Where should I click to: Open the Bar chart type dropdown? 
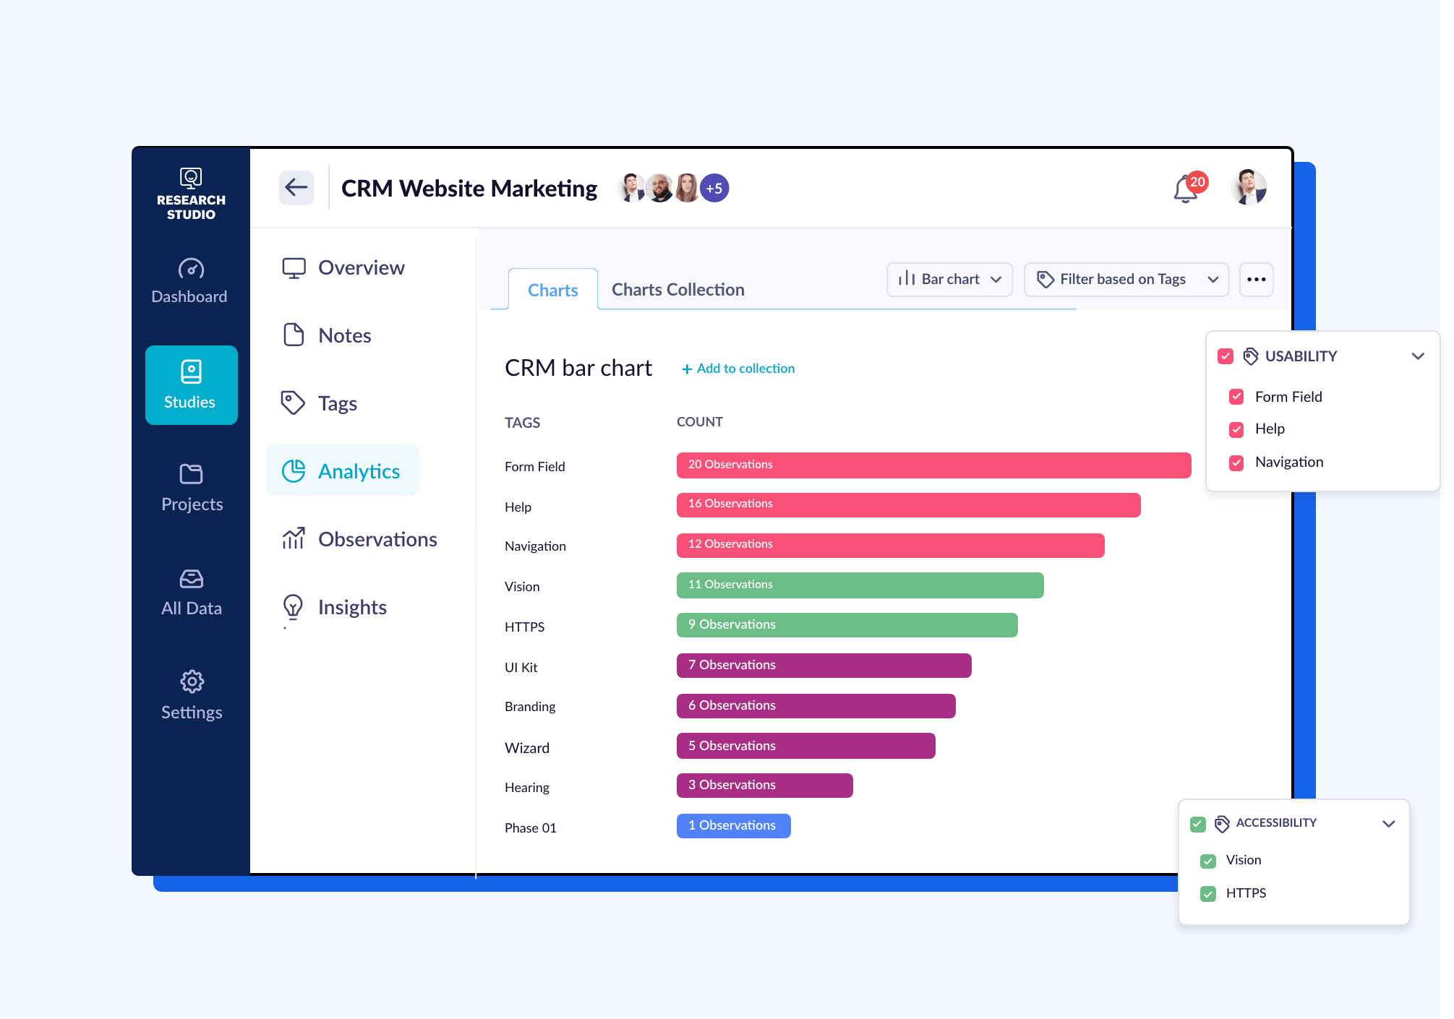point(949,279)
